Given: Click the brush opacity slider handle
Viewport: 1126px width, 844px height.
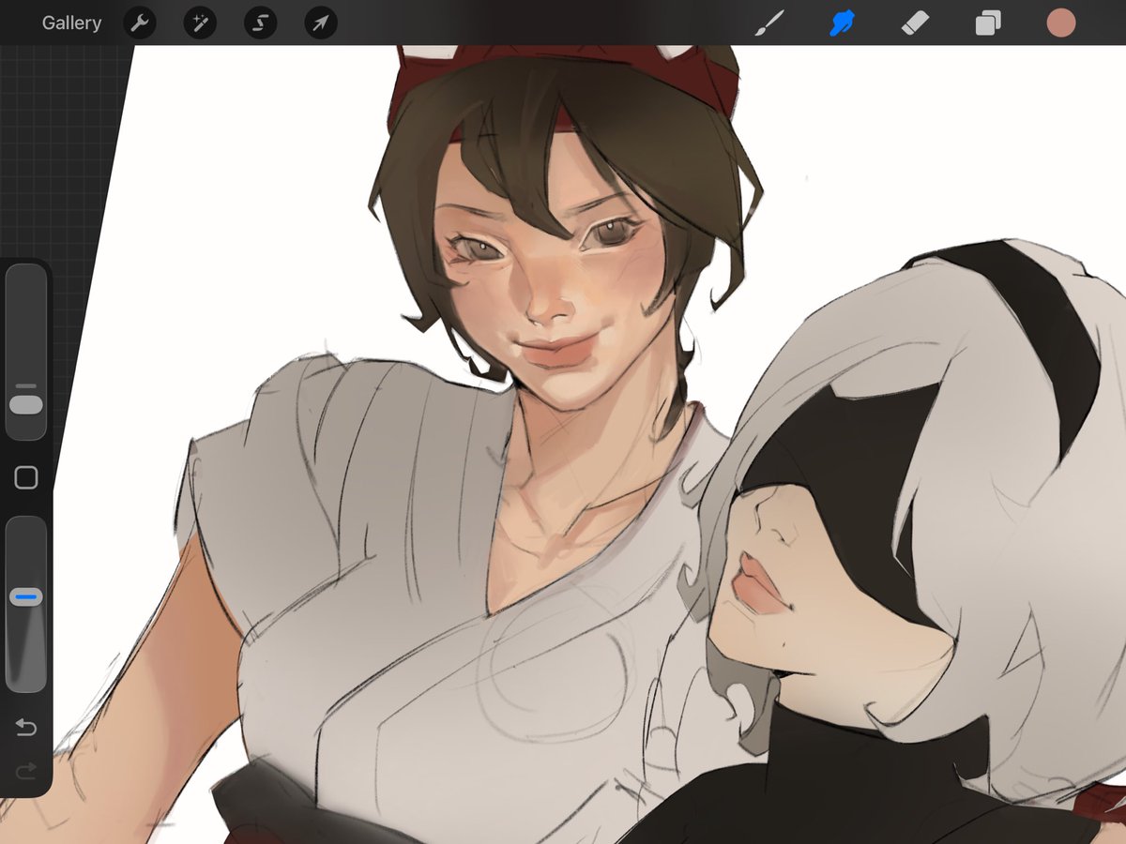Looking at the screenshot, I should tap(26, 596).
